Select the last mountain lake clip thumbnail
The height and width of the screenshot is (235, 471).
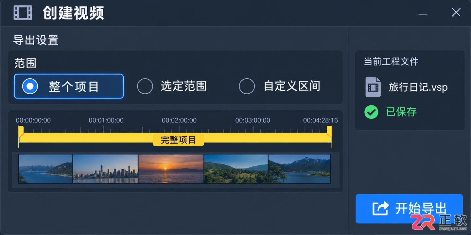tap(299, 169)
